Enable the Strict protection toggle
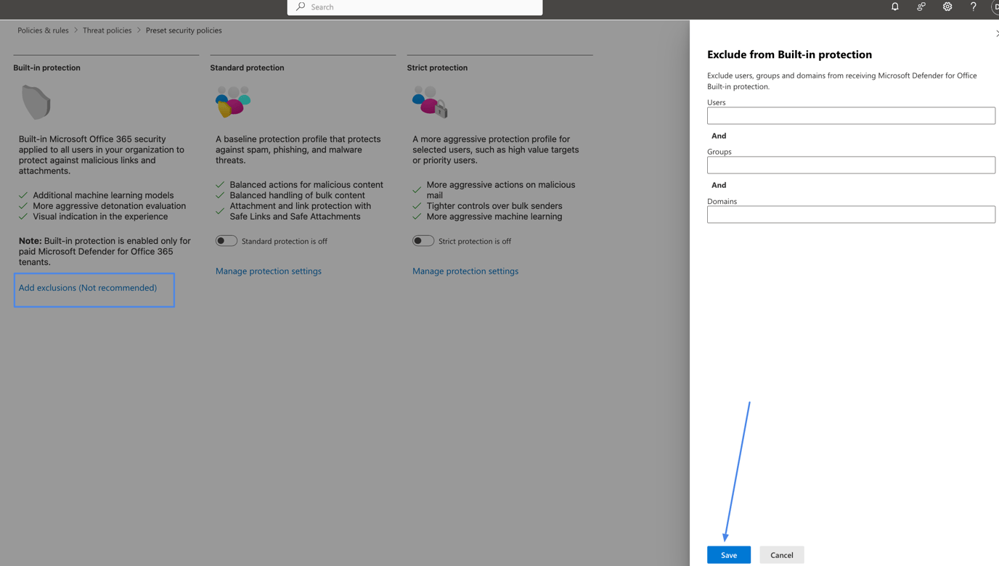 (x=423, y=239)
